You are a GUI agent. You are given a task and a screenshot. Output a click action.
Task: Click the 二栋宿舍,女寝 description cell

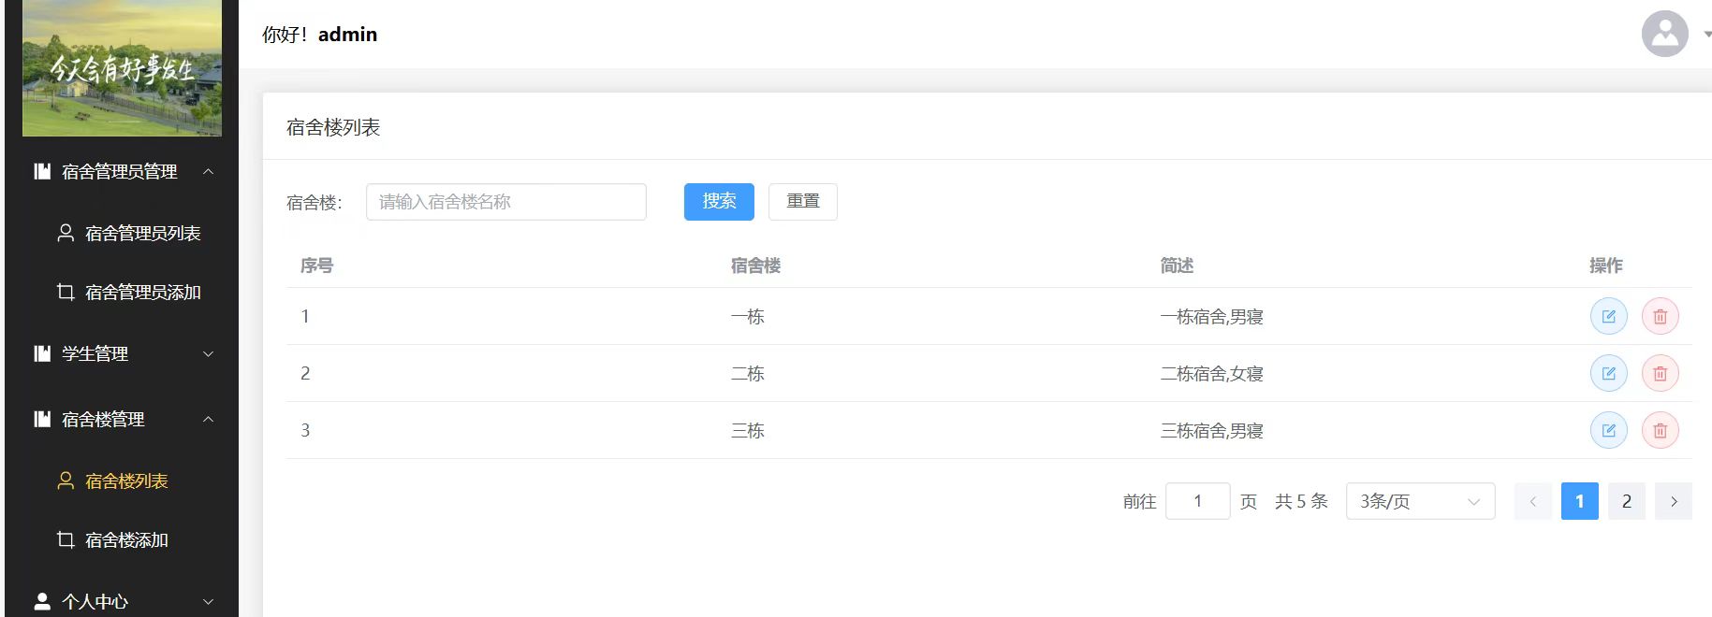coord(1212,374)
